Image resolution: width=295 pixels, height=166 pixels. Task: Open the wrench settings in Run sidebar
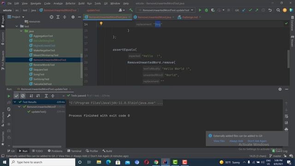click(9, 116)
